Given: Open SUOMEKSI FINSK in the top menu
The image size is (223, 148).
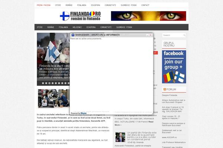Looking at the screenshot, I should click(x=129, y=5).
